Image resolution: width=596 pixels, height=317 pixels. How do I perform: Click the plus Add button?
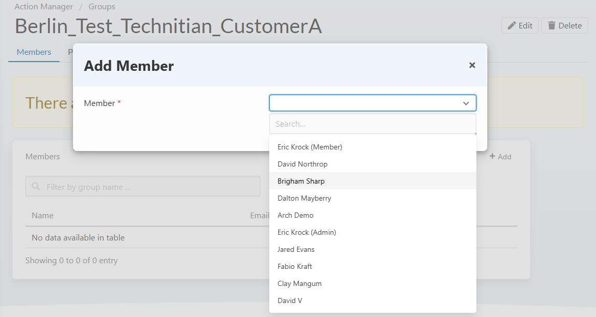(x=500, y=157)
